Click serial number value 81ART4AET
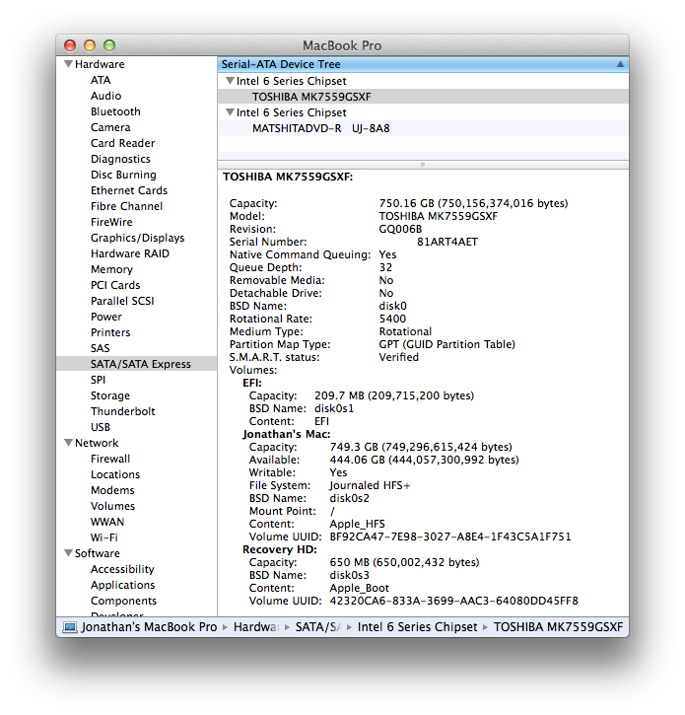The height and width of the screenshot is (715, 685). [x=447, y=242]
